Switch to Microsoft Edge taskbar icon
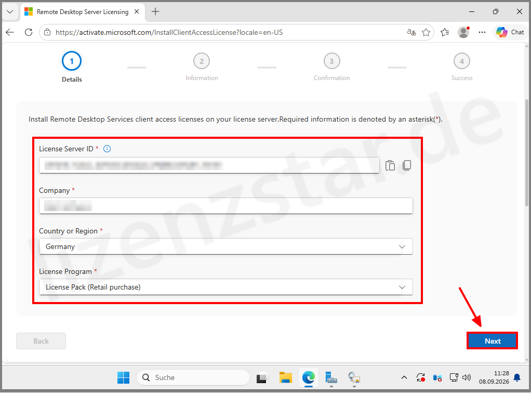The image size is (531, 393). tap(308, 377)
